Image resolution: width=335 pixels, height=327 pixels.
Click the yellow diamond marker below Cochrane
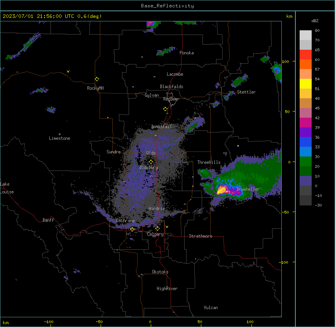point(132,229)
